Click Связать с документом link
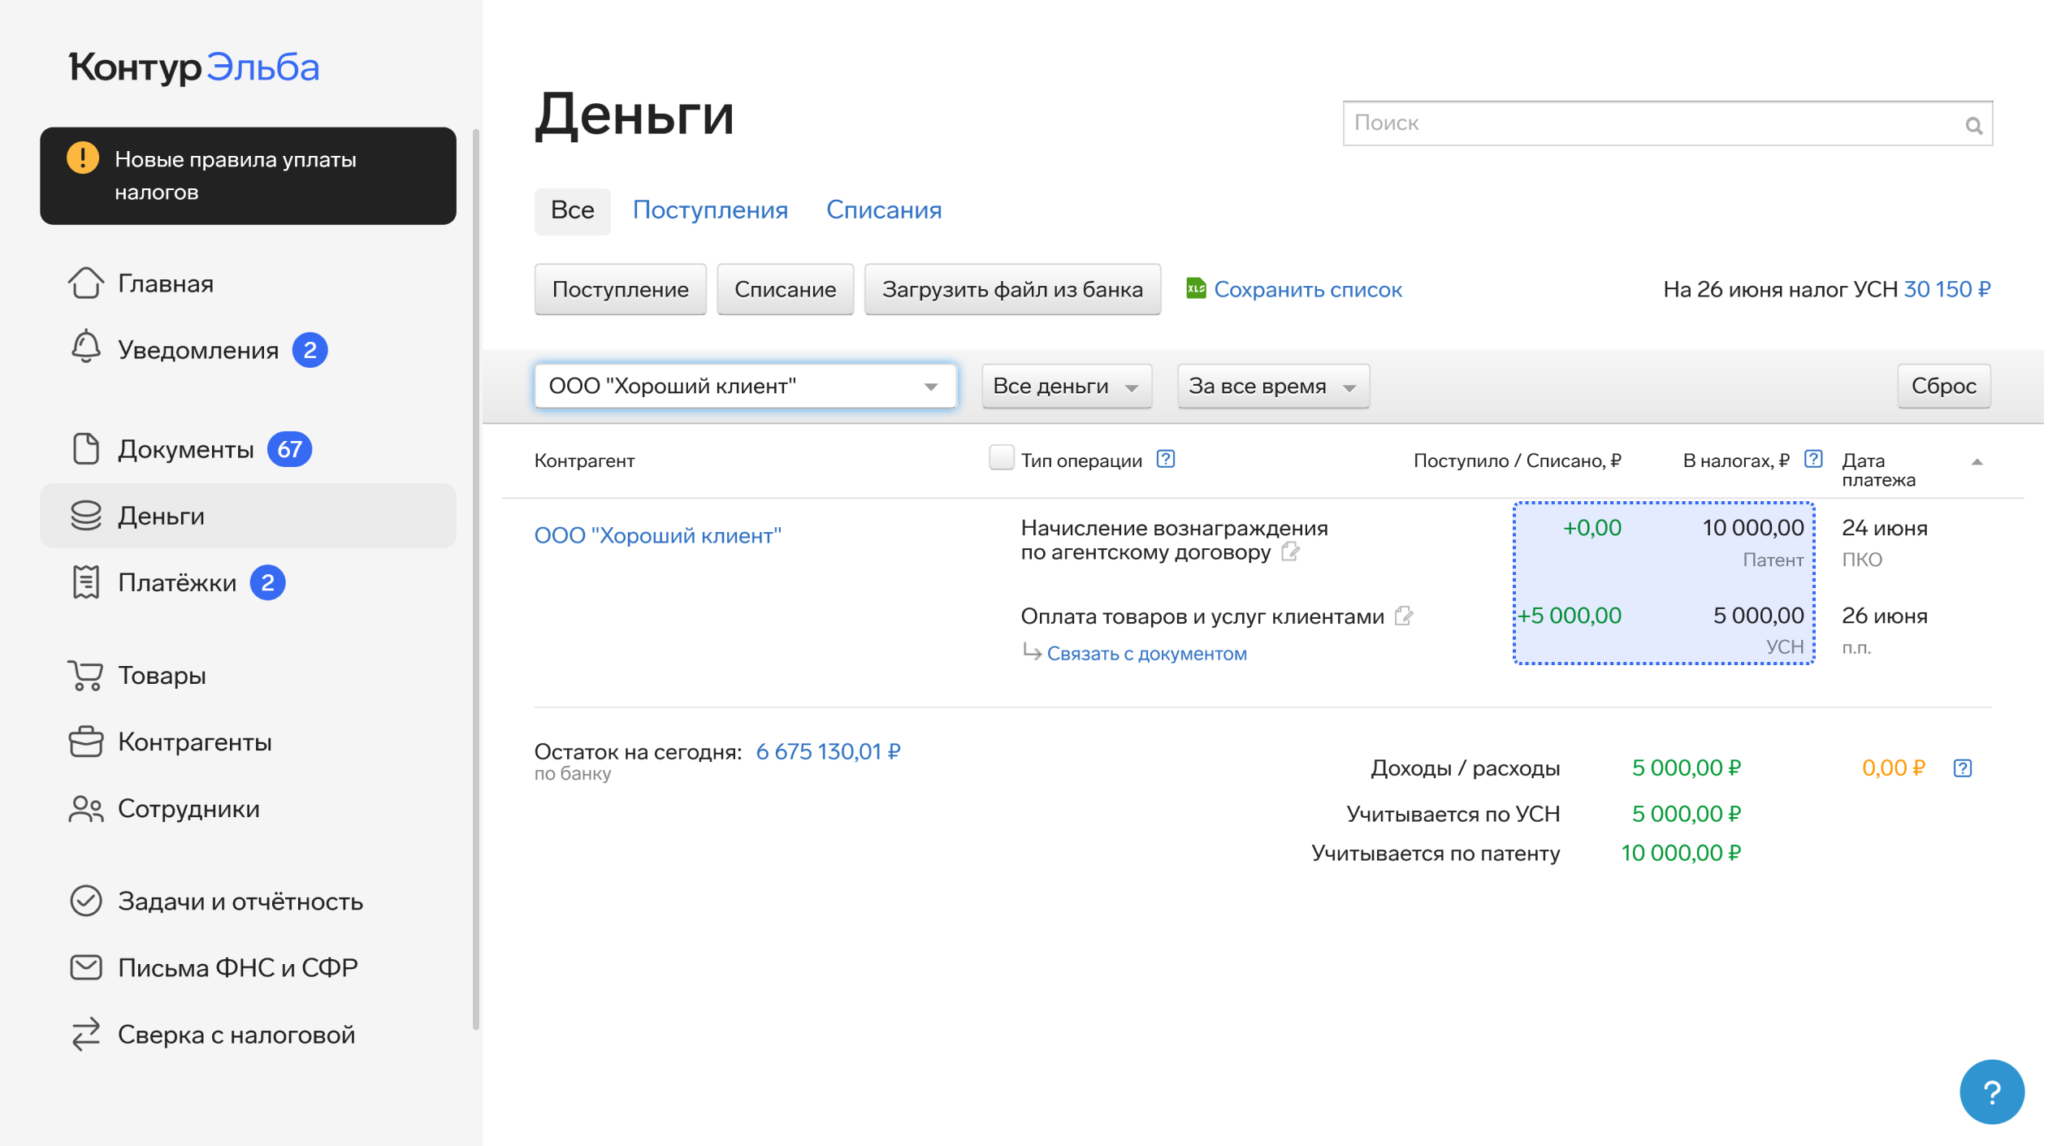The height and width of the screenshot is (1146, 2057). [x=1146, y=653]
